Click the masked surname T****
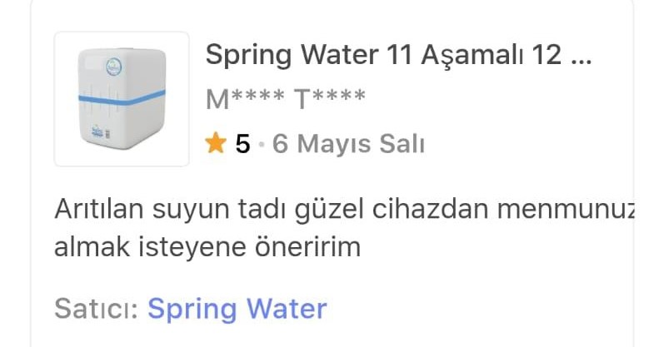 (330, 99)
